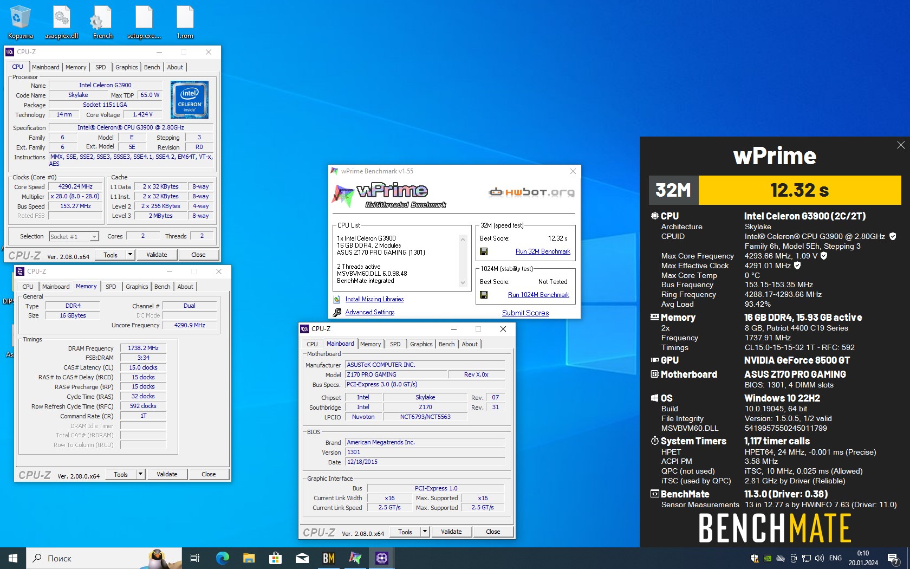910x569 pixels.
Task: Click the Intel Celeron logo in CPU-Z
Action: 190,100
